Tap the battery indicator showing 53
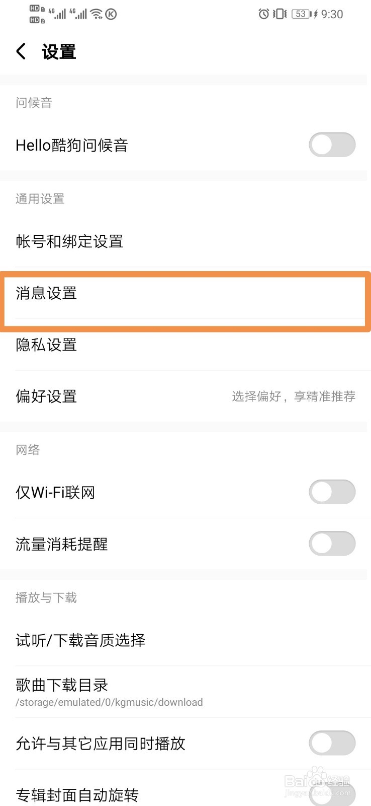The image size is (371, 806). point(300,14)
